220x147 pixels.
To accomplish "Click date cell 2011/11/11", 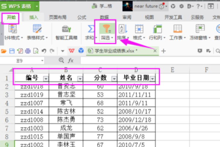I will click(136, 95).
